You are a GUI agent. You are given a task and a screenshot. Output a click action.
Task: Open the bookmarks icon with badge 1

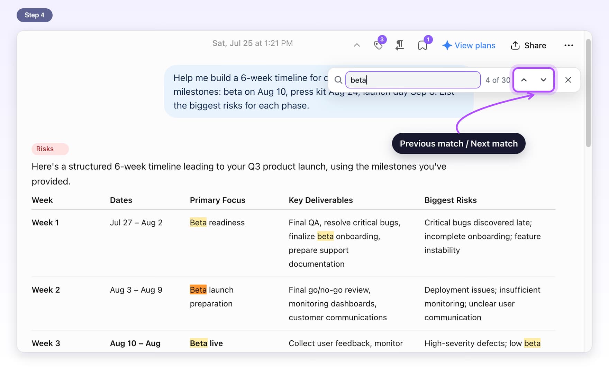point(423,45)
